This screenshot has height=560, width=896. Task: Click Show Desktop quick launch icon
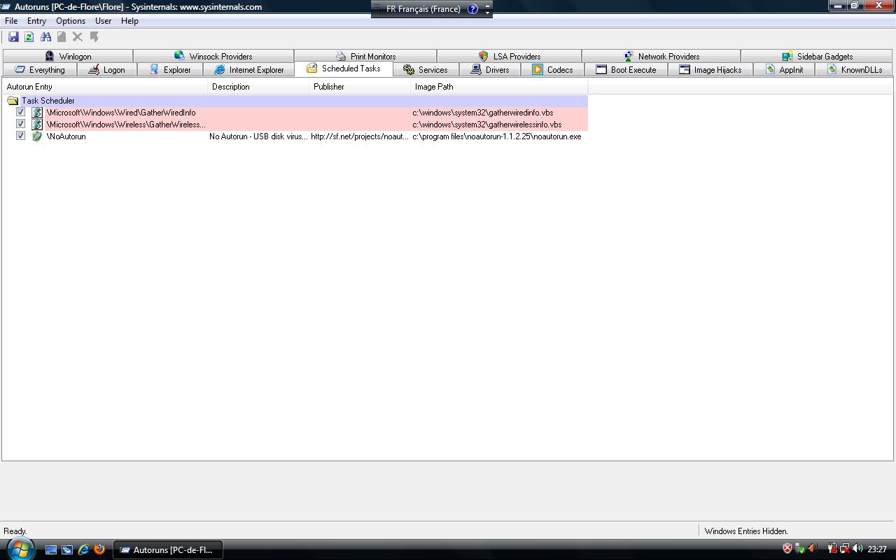tap(51, 549)
